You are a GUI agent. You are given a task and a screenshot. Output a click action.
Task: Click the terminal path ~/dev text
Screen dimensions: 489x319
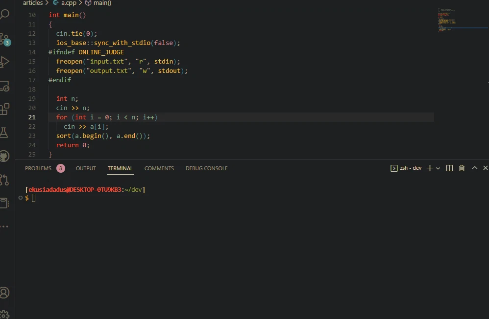(x=133, y=189)
